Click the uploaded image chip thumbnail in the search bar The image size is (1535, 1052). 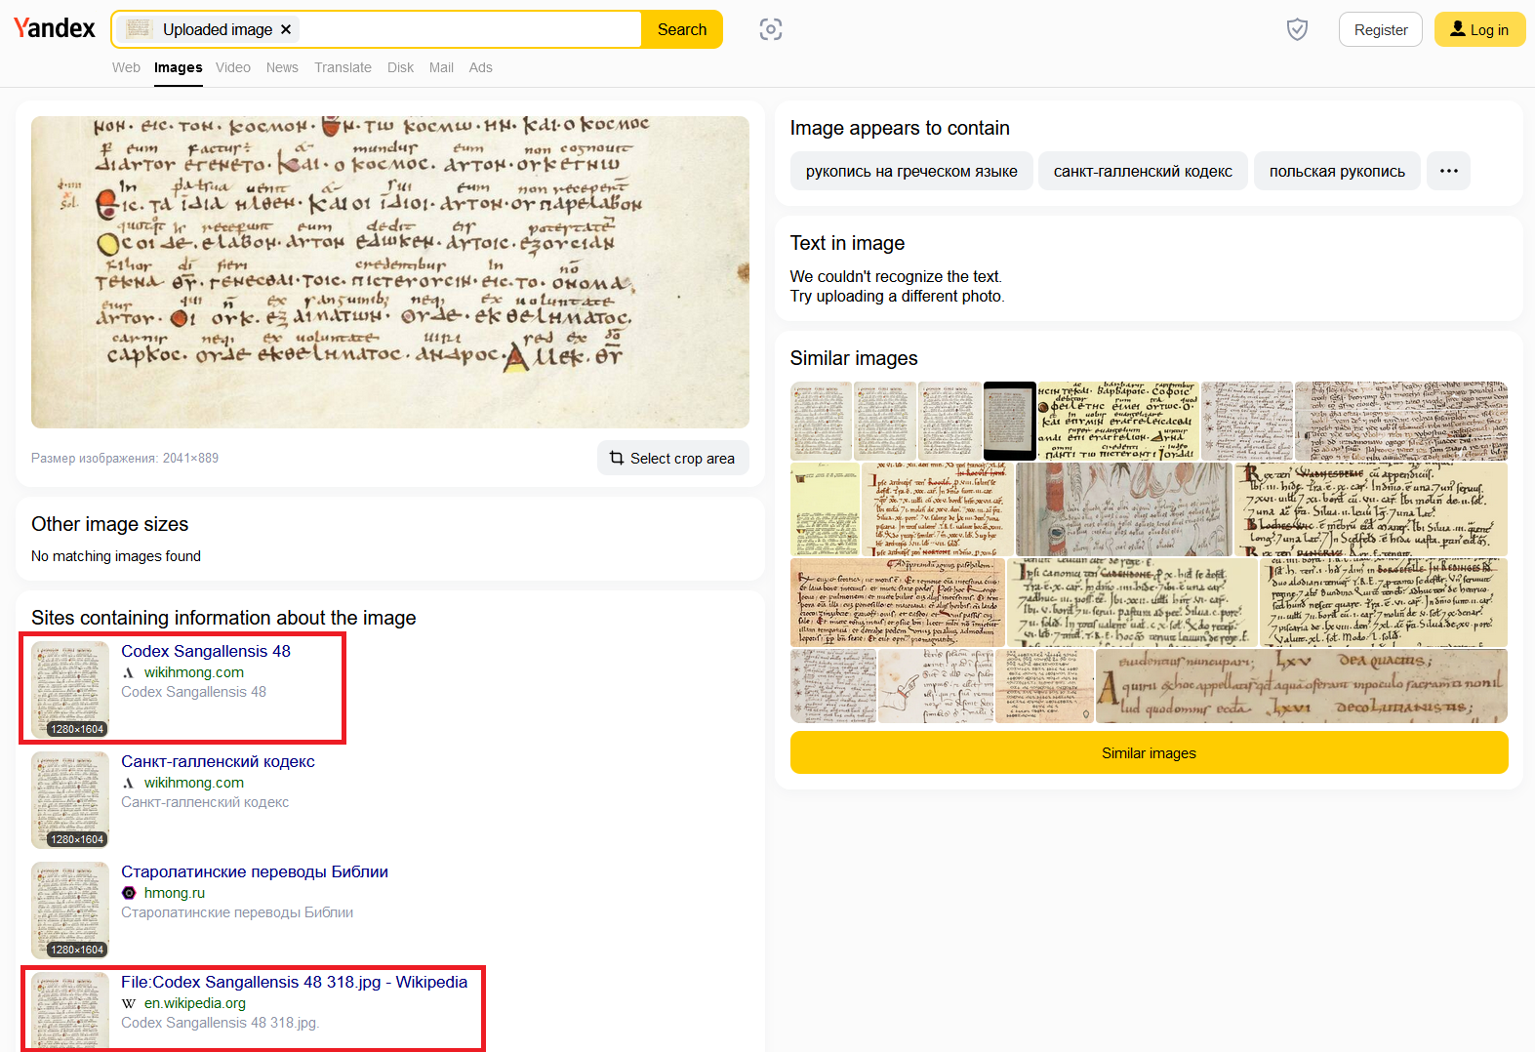pyautogui.click(x=140, y=29)
